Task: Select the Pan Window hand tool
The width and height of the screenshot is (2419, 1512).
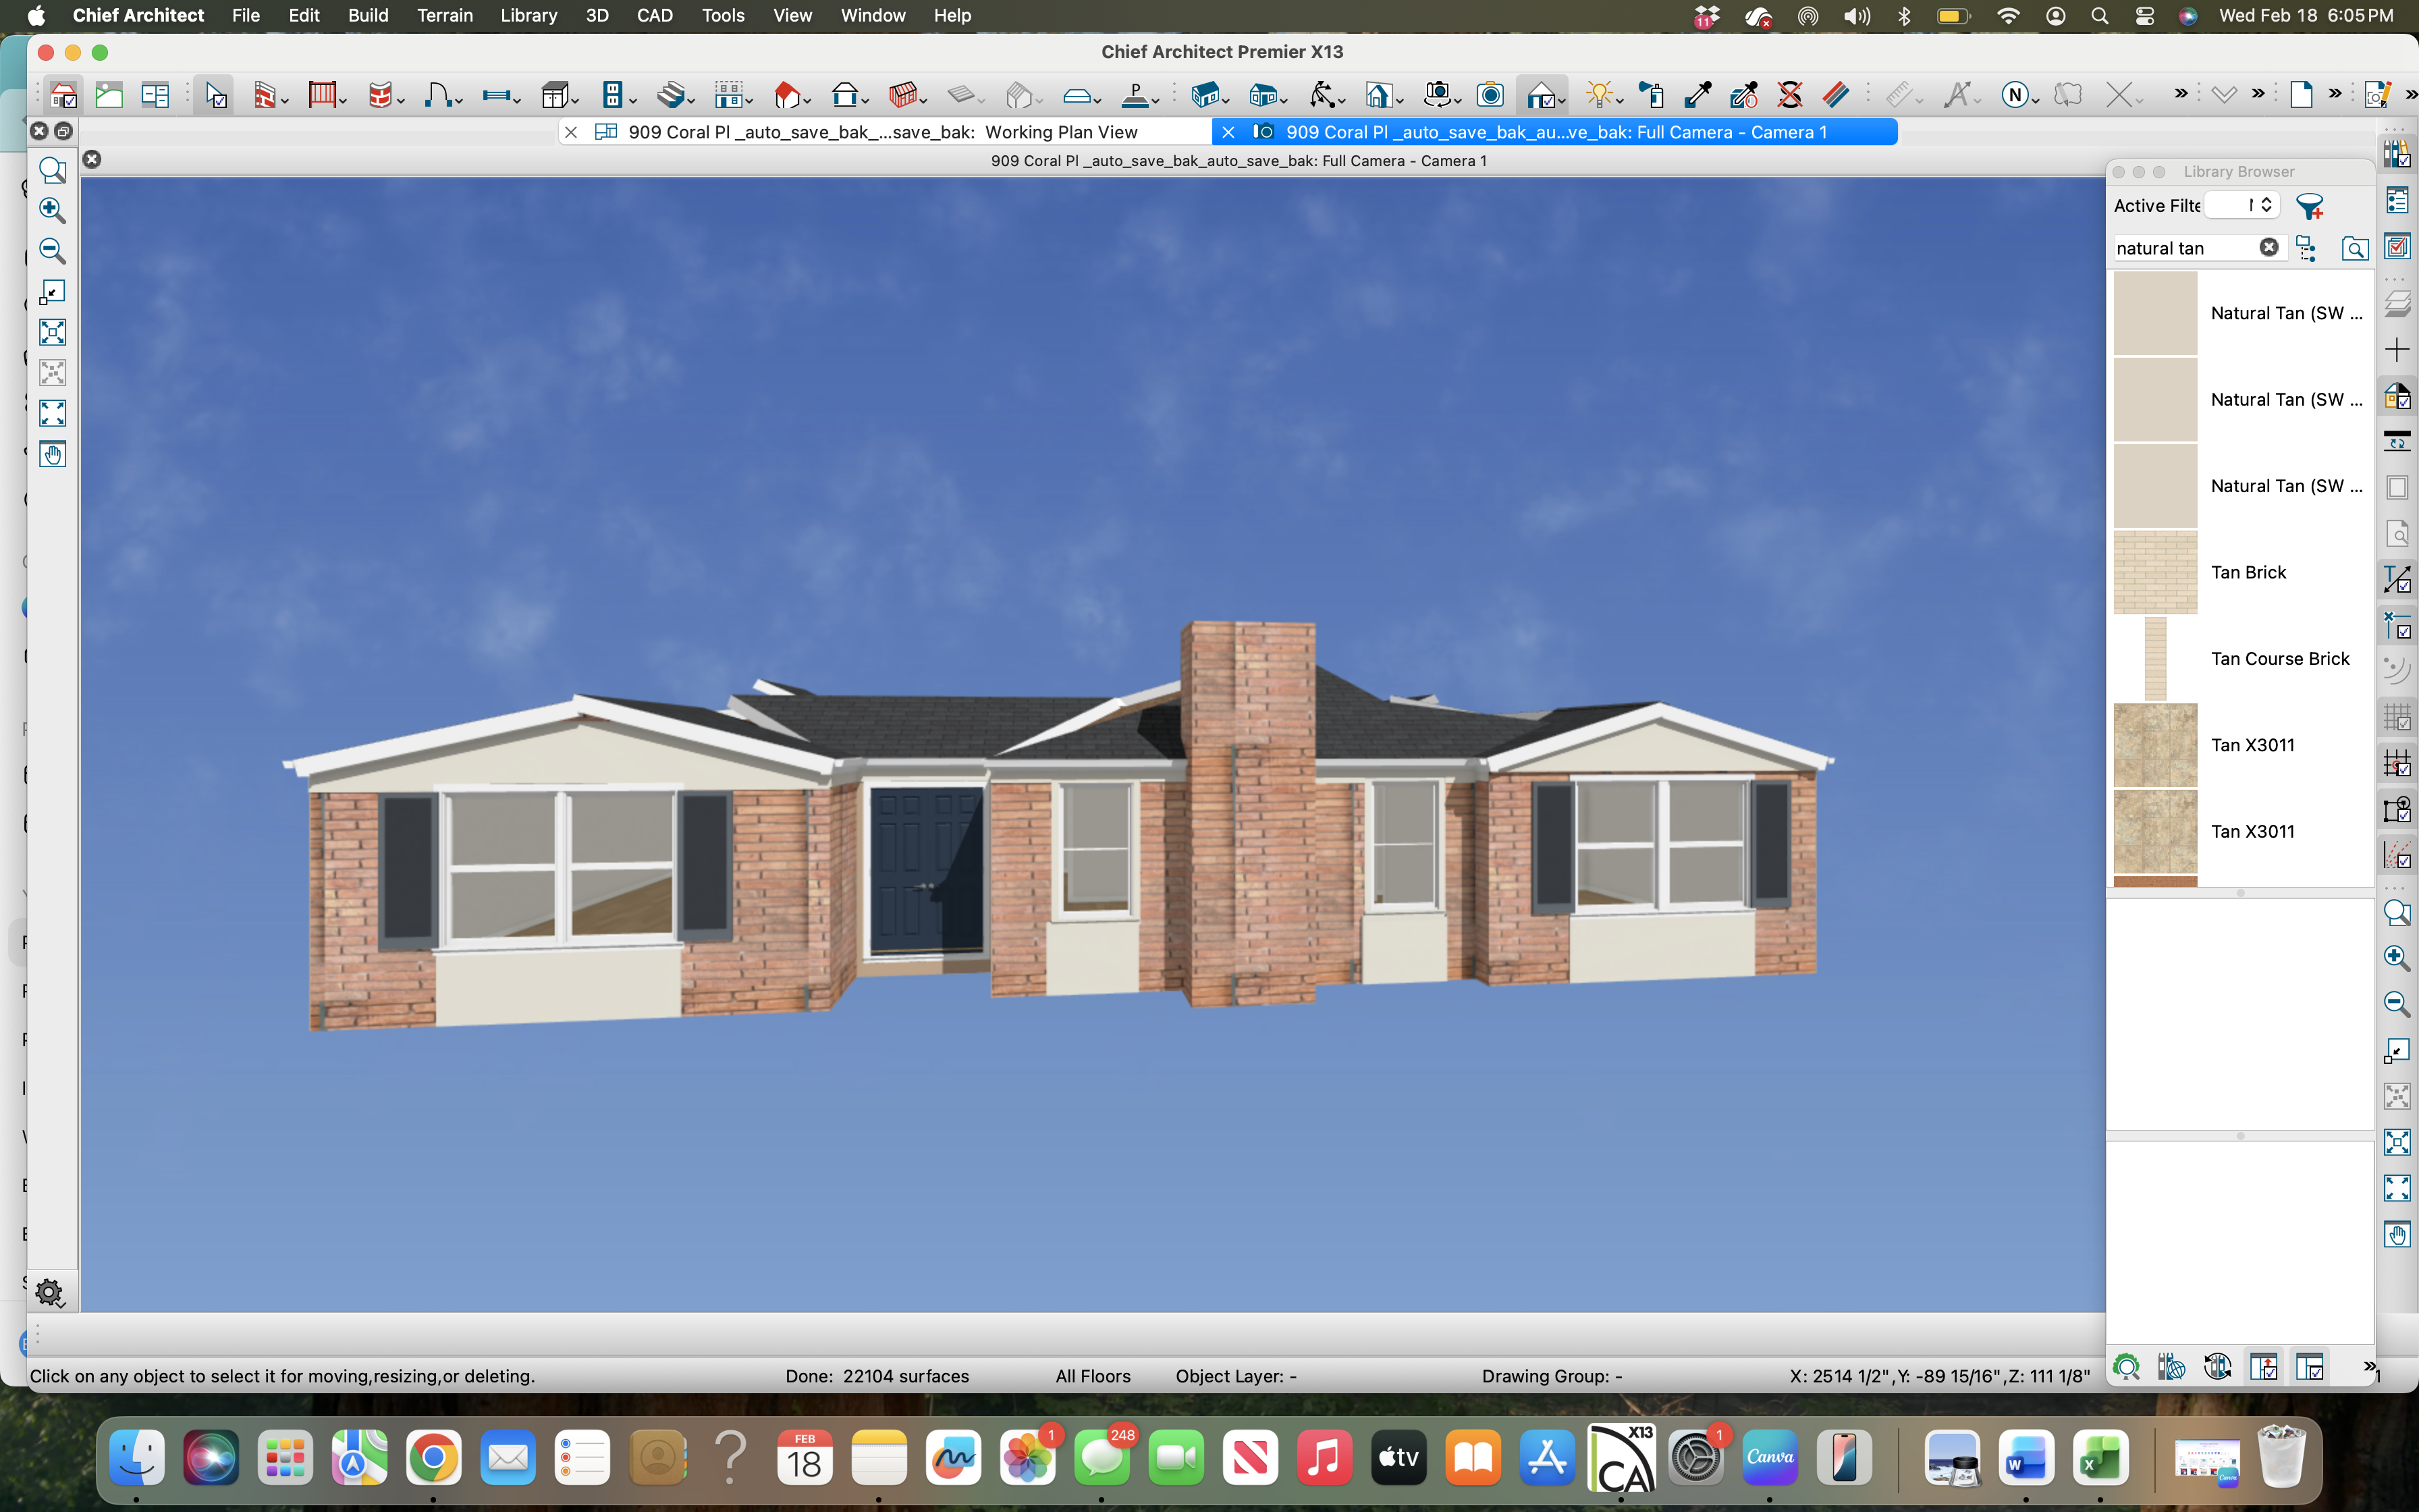Action: [52, 455]
